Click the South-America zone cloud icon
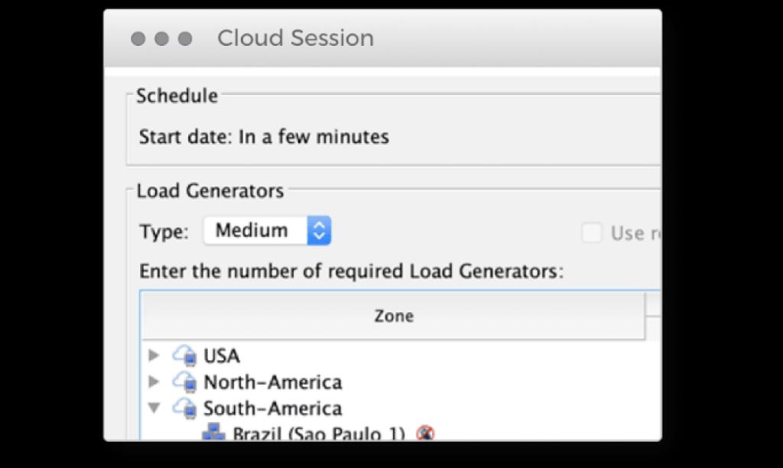This screenshot has height=468, width=783. (x=185, y=408)
